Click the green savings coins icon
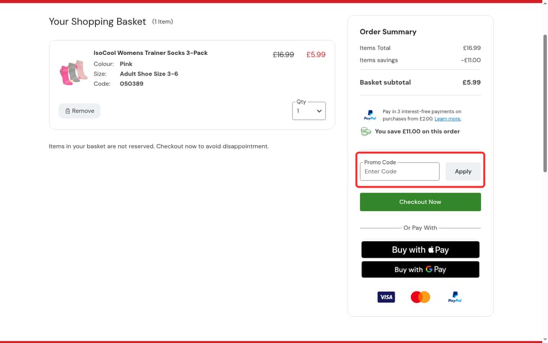This screenshot has height=343, width=548. 365,131
